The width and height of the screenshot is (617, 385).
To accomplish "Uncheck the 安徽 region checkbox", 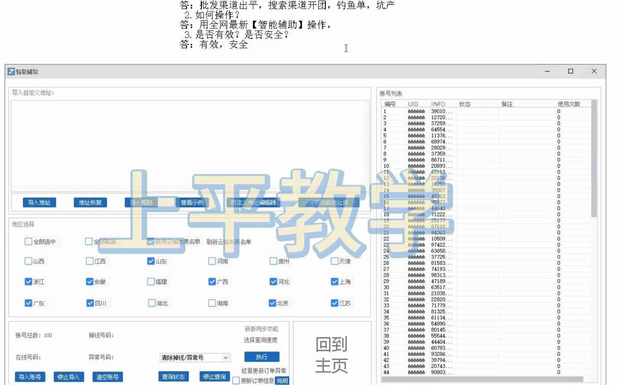I will pos(90,281).
